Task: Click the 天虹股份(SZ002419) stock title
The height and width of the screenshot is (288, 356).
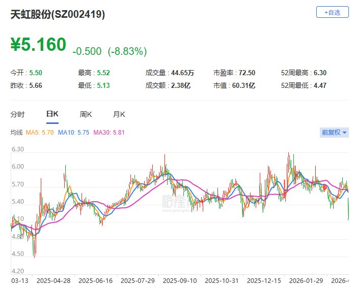Action: 58,15
